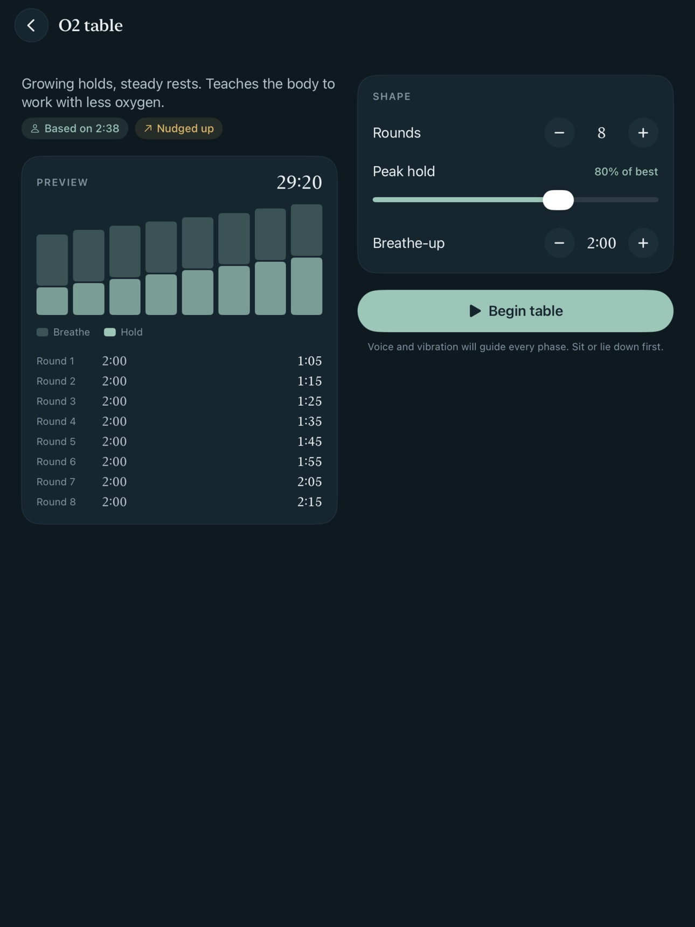Click the 1:05 hold time

(x=310, y=361)
